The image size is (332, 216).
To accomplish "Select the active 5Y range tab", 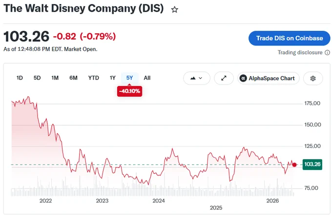I will tap(129, 78).
